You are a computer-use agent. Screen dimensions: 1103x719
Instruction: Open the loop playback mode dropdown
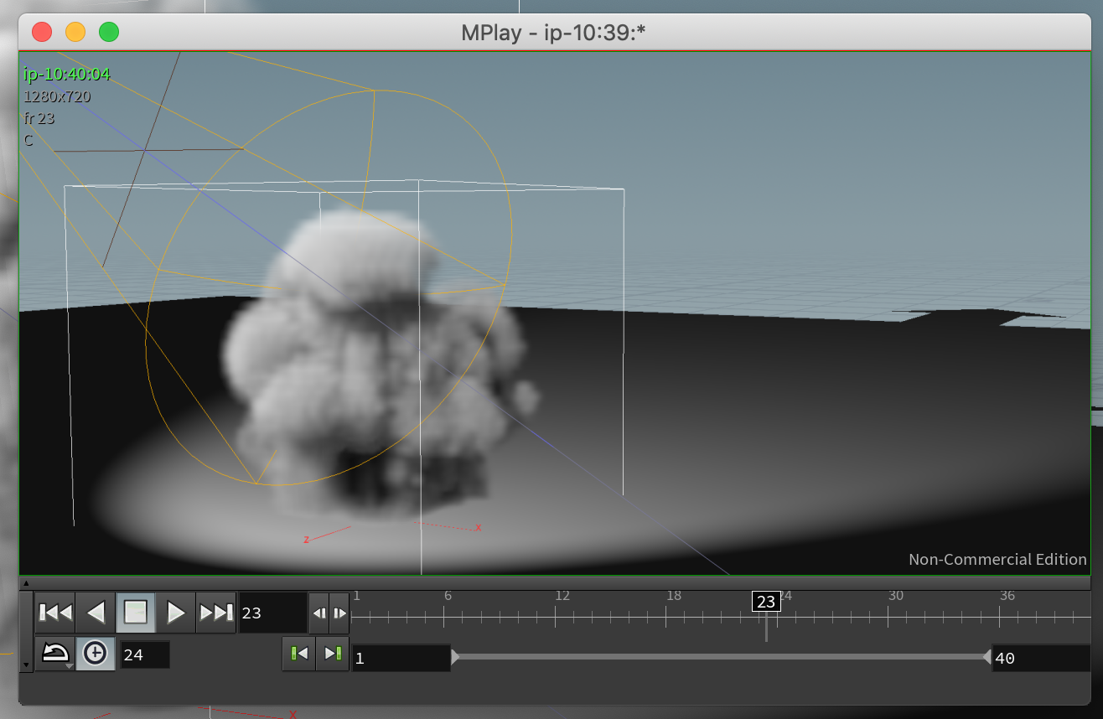pyautogui.click(x=55, y=654)
